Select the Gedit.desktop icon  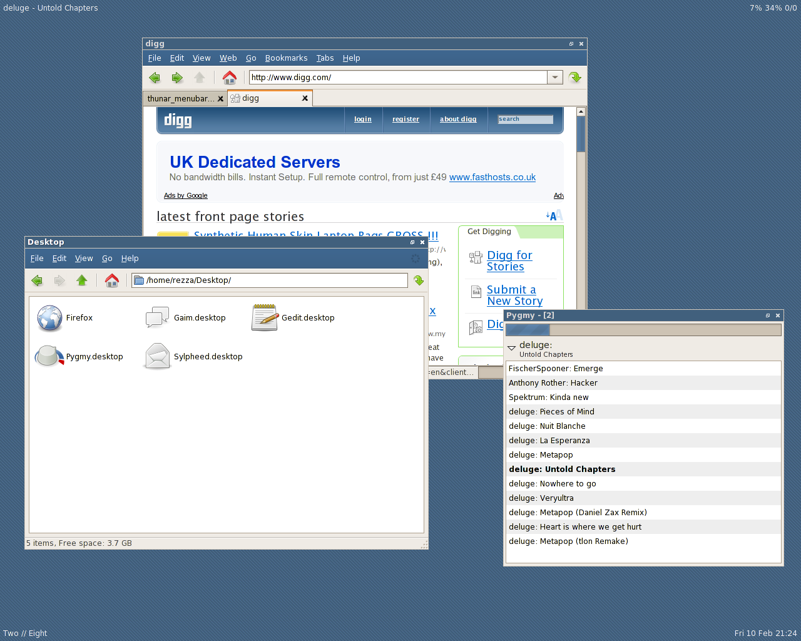click(265, 318)
